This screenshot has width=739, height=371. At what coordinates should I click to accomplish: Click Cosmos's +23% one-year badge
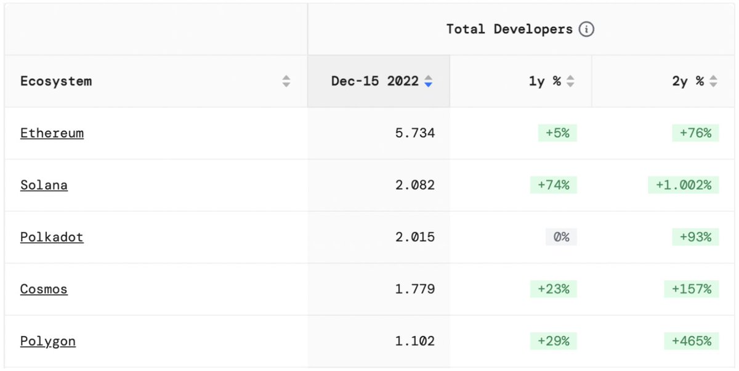(x=553, y=289)
